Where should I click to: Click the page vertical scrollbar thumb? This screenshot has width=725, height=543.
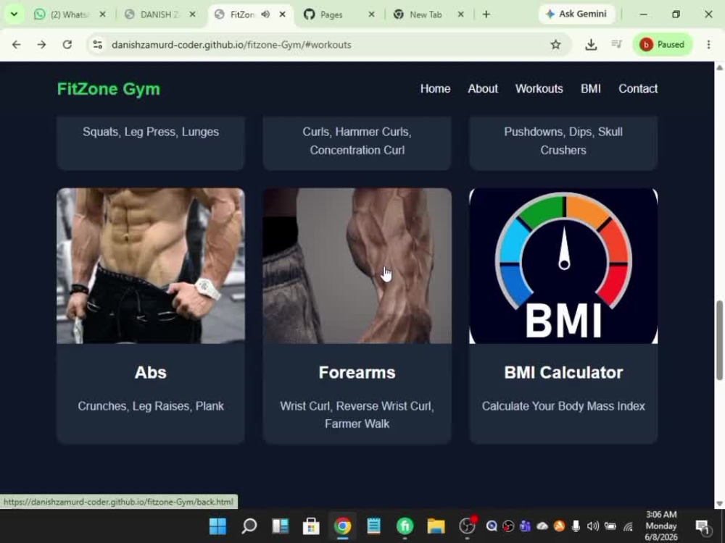click(x=719, y=340)
